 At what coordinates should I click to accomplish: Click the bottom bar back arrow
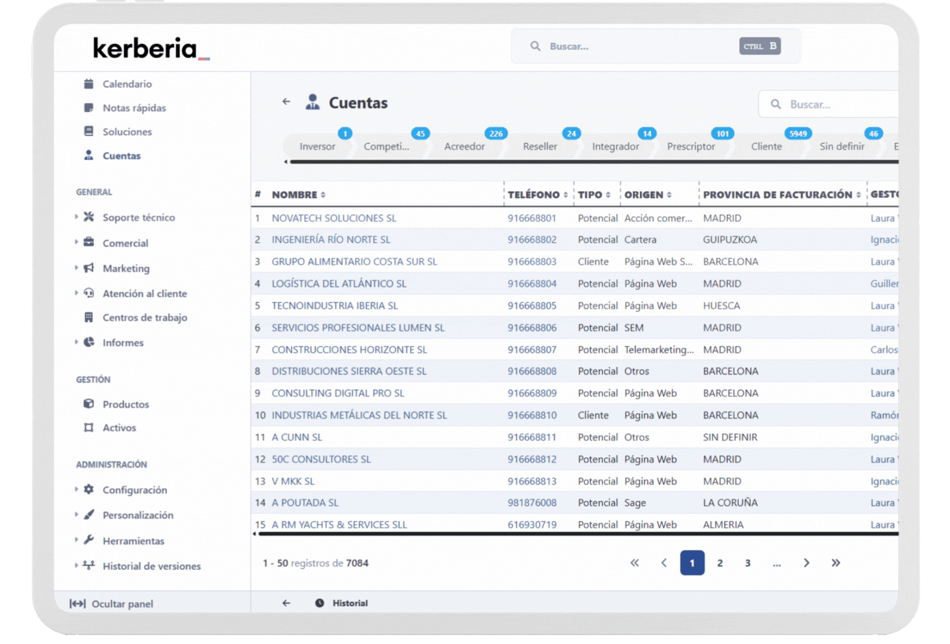[x=286, y=603]
